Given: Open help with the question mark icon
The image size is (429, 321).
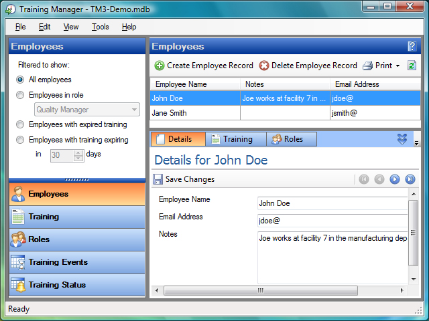Looking at the screenshot, I should [x=412, y=46].
